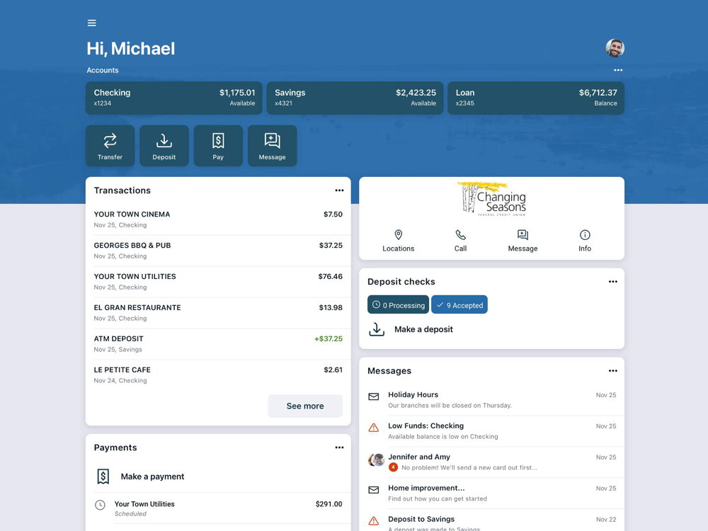Open the Info icon
Screen dimensions: 708x531
(585, 235)
